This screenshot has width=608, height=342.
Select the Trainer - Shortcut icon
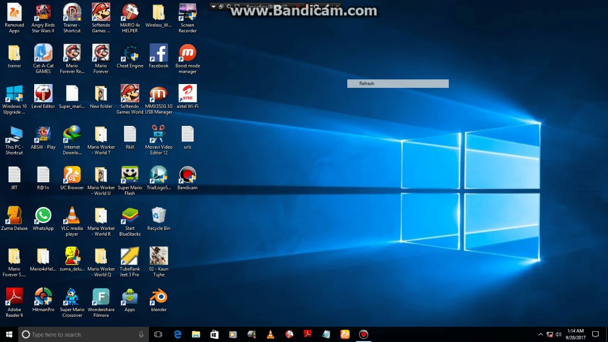72,19
